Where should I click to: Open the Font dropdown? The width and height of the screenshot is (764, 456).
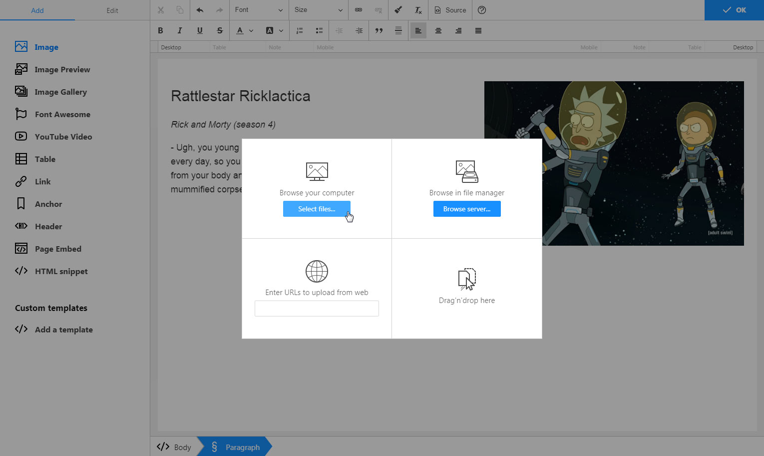pos(259,10)
